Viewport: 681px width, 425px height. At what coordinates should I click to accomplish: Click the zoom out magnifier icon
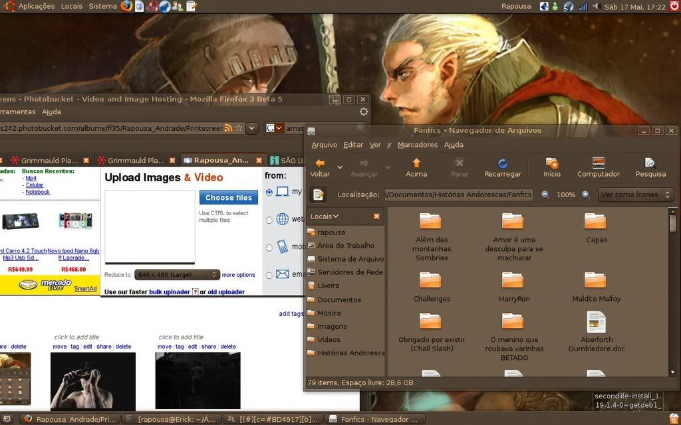pyautogui.click(x=545, y=195)
